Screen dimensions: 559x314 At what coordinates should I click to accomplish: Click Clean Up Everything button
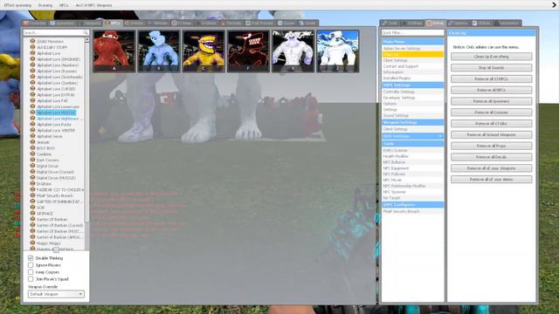click(x=491, y=57)
